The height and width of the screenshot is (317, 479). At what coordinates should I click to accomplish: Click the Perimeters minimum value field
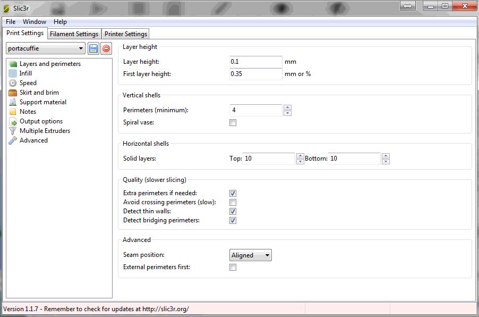[x=256, y=110]
